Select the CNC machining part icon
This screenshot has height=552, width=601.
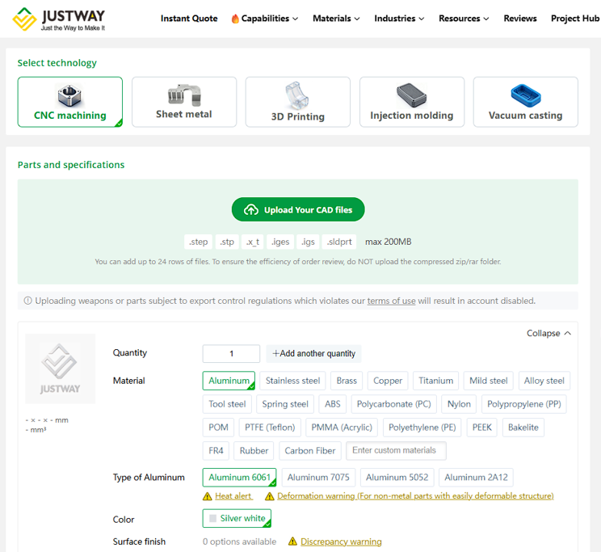click(70, 95)
